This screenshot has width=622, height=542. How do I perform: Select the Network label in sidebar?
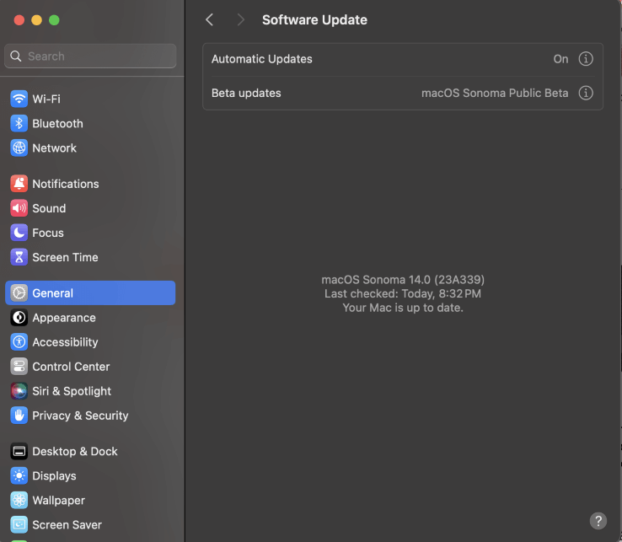[x=54, y=148]
